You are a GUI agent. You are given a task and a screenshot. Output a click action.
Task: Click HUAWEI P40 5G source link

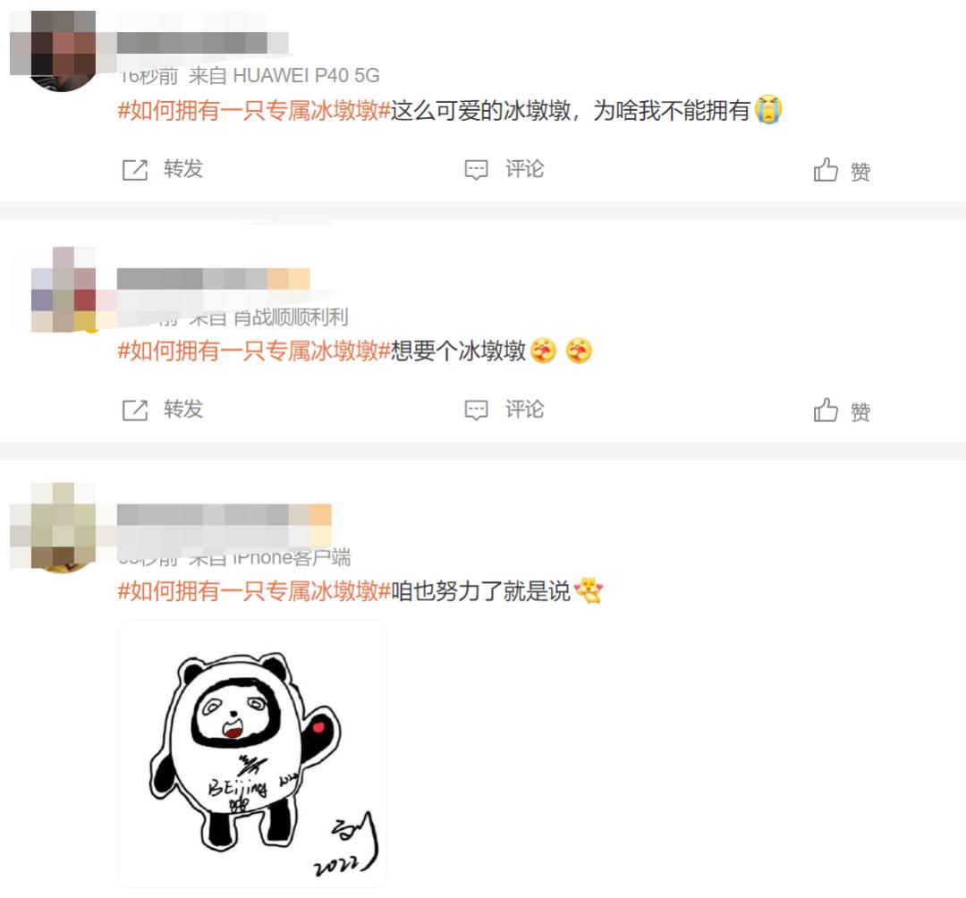click(306, 76)
